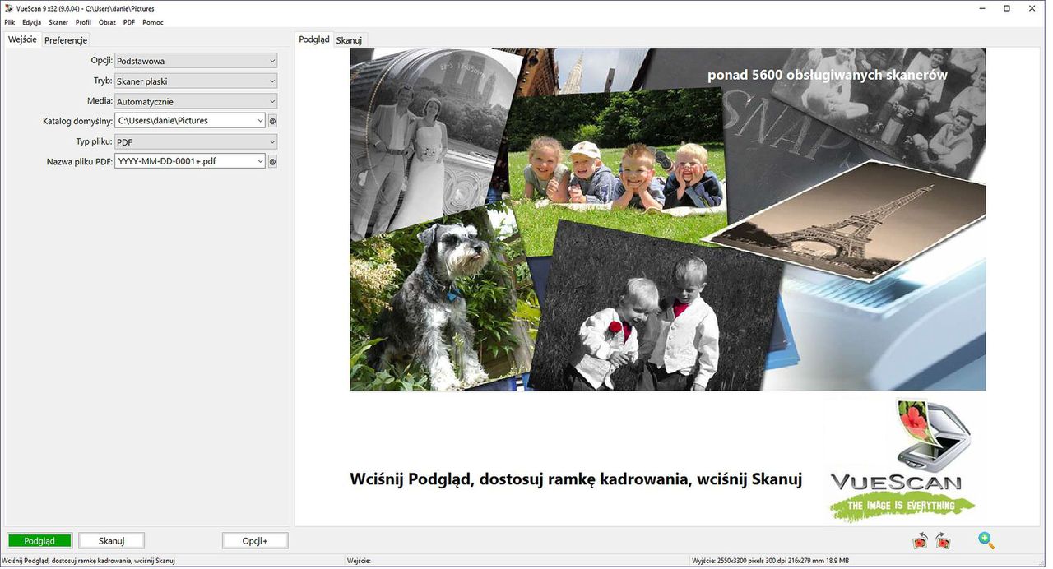The image size is (1053, 569).
Task: Open the Profil menu
Action: click(x=83, y=22)
